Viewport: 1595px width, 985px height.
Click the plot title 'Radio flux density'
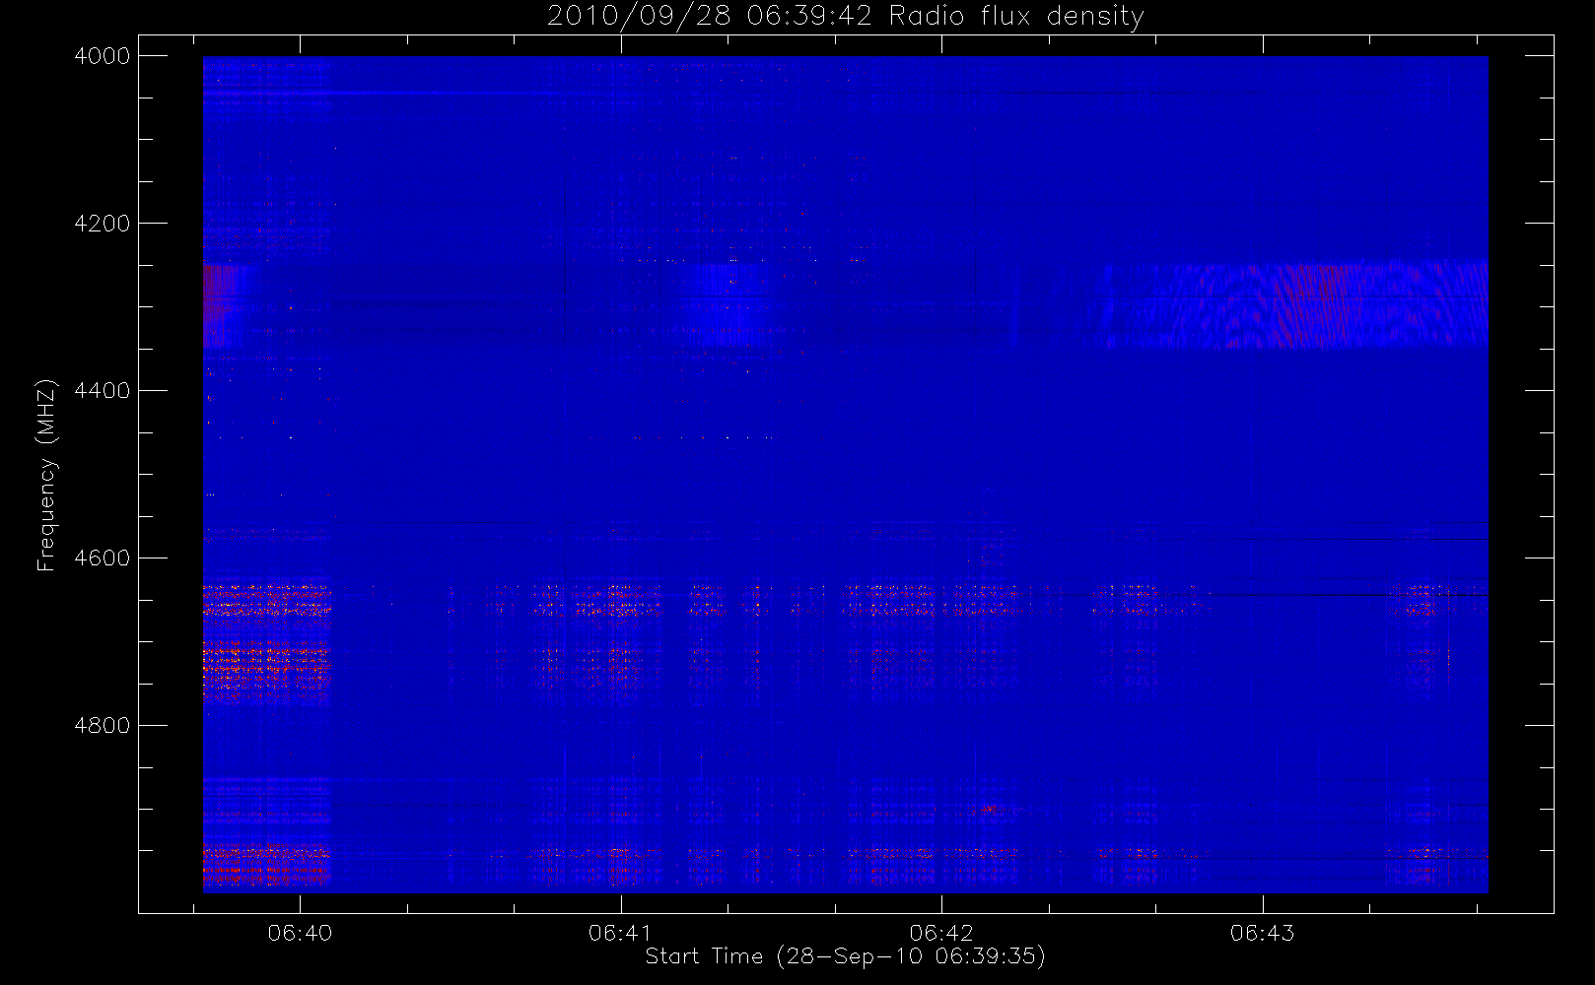pos(1016,16)
